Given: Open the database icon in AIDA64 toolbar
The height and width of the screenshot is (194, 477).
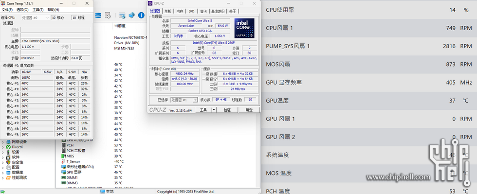Looking at the screenshot, I should coord(98,15).
